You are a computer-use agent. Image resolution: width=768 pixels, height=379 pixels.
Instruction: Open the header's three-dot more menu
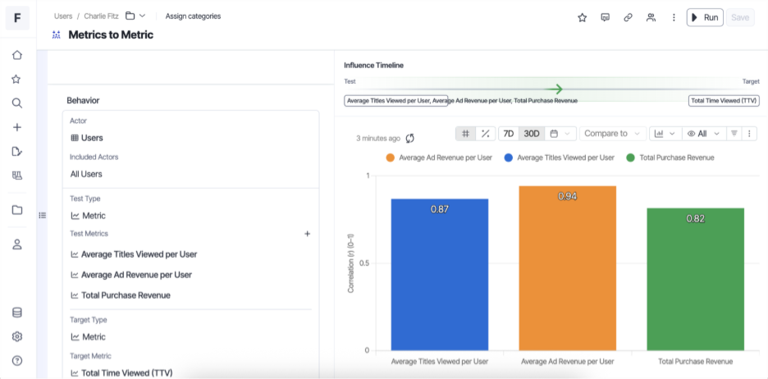click(674, 17)
